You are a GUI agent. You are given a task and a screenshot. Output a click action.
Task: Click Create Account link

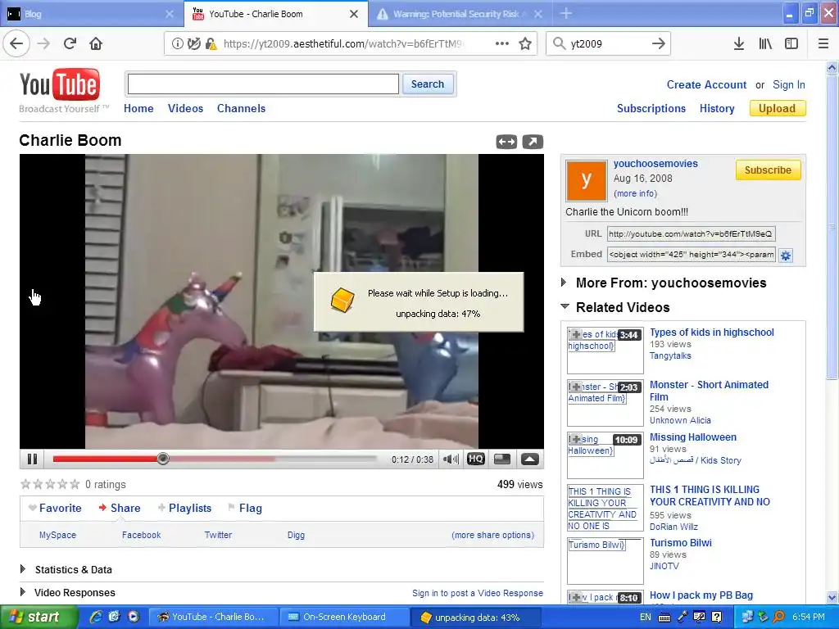706,84
